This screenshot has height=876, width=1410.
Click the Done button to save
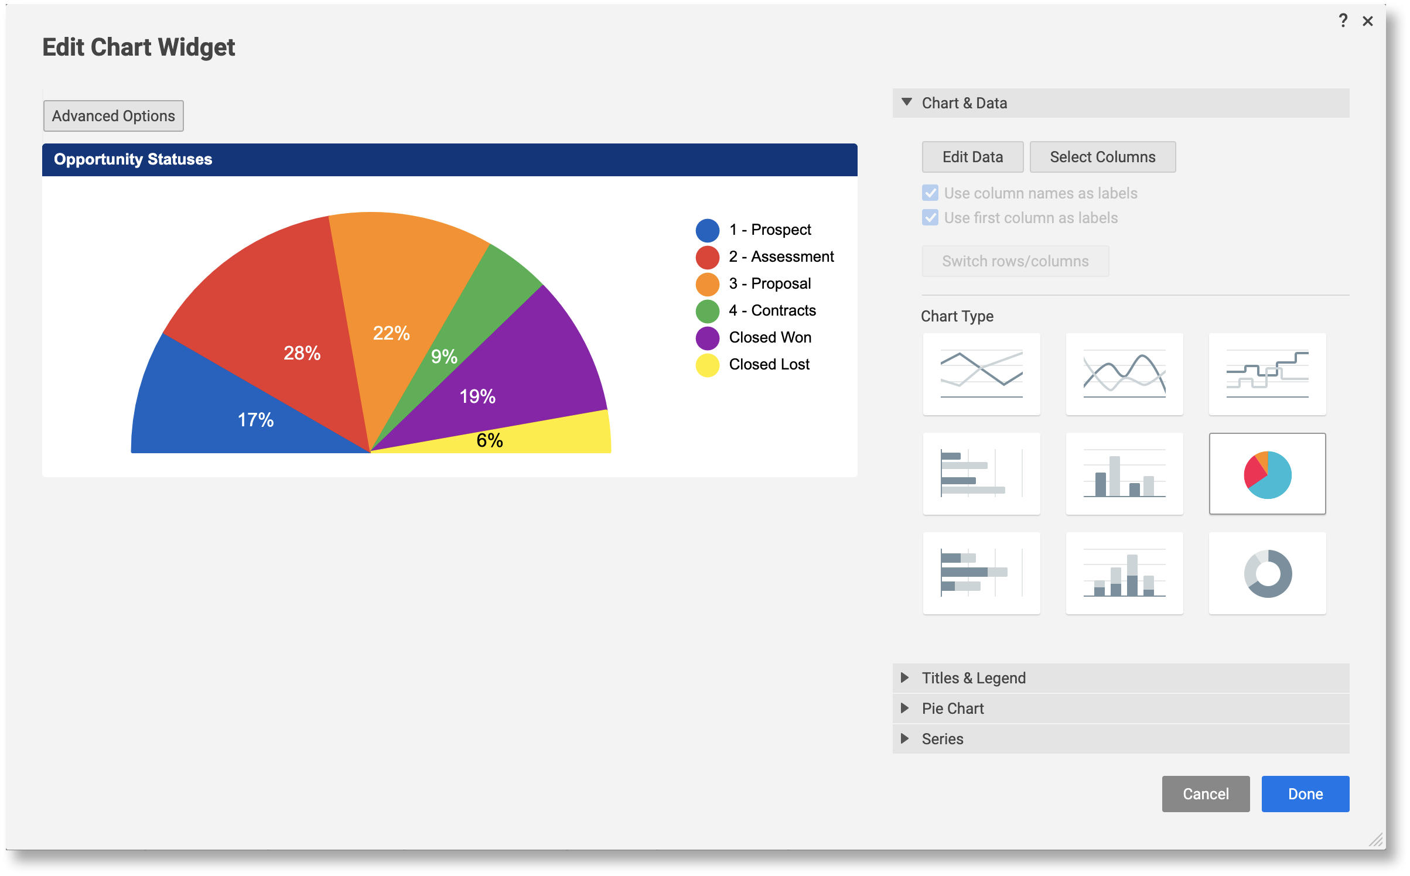coord(1309,793)
